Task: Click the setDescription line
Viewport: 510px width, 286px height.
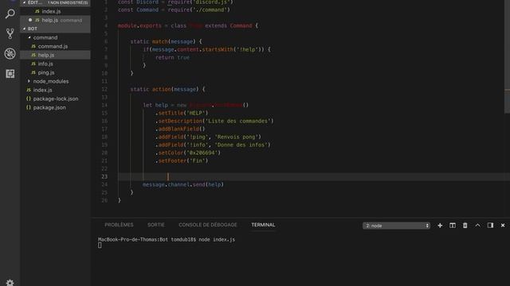Action: [214, 121]
